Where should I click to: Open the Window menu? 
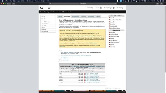[x=43, y=1]
